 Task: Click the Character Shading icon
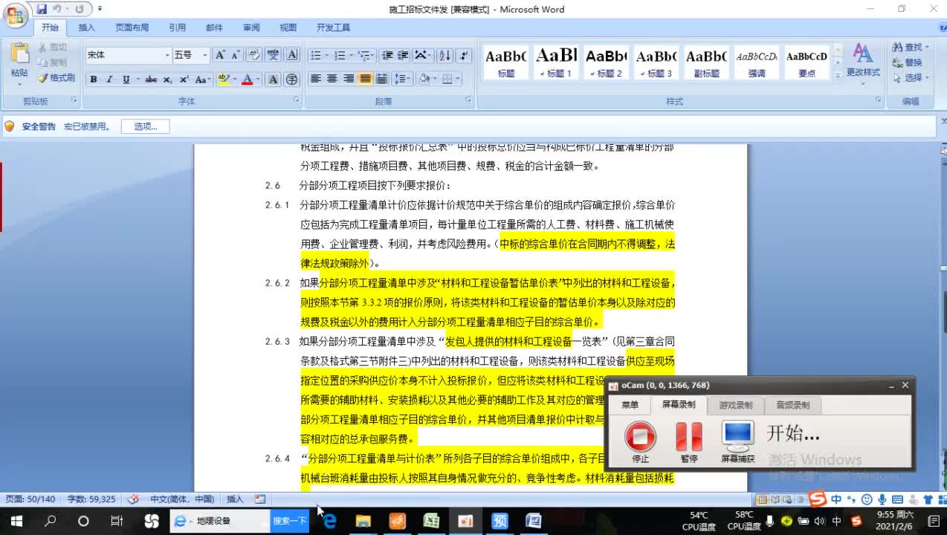point(273,80)
